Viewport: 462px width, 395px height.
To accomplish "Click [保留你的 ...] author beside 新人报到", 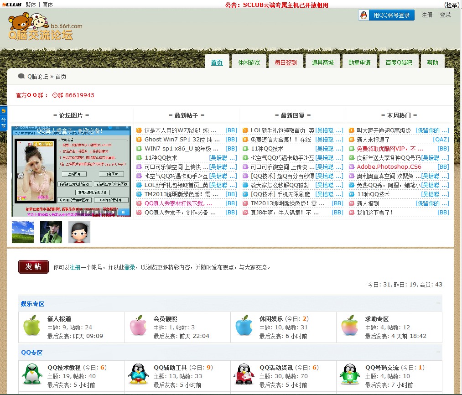I will [x=432, y=203].
